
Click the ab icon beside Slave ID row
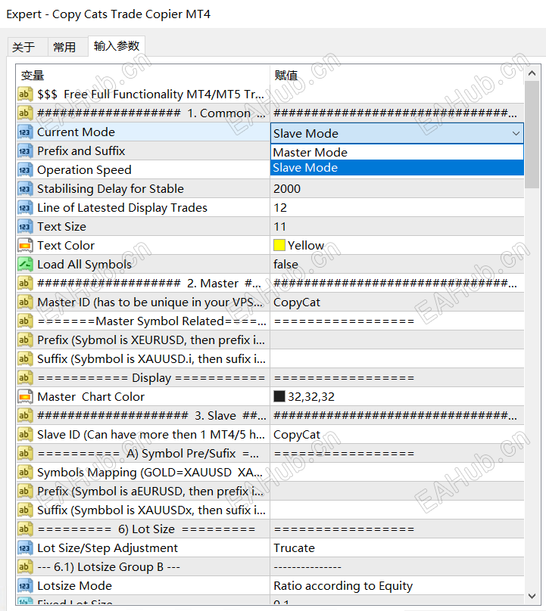[24, 435]
